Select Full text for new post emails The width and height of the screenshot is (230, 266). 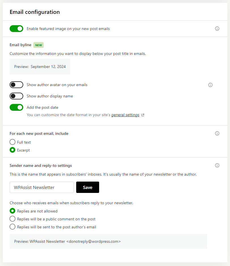pos(12,142)
